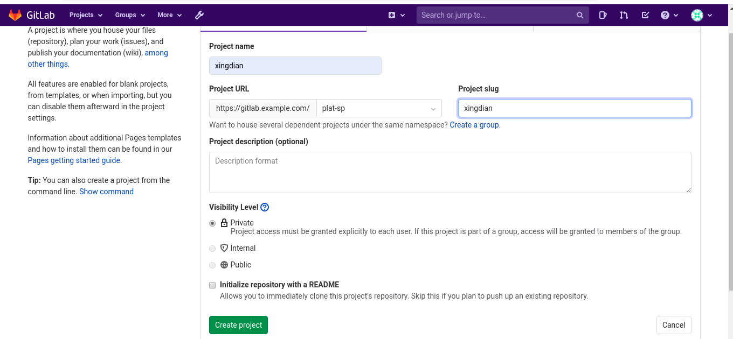
Task: Follow the Create a group link
Action: coord(474,125)
